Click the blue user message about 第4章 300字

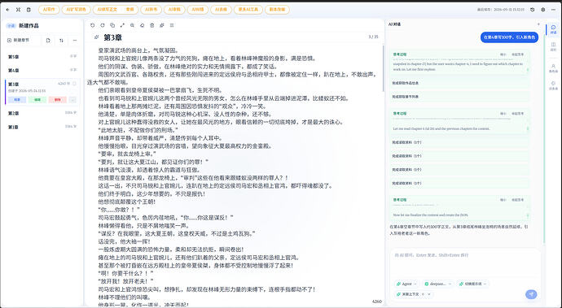click(x=509, y=37)
